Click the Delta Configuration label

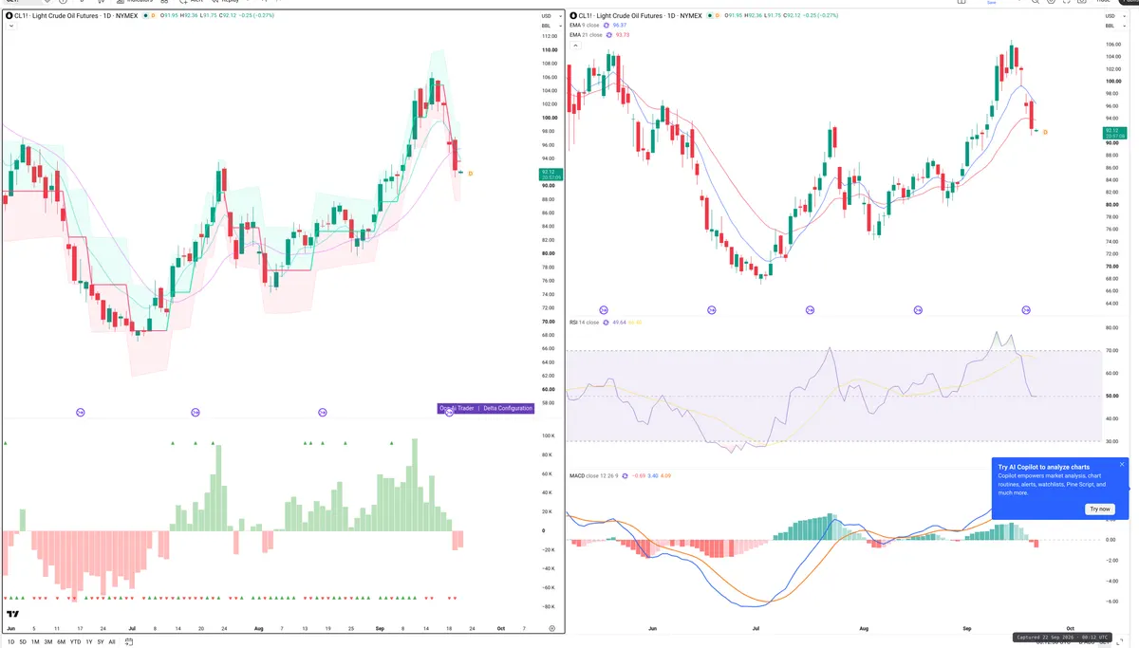click(508, 408)
